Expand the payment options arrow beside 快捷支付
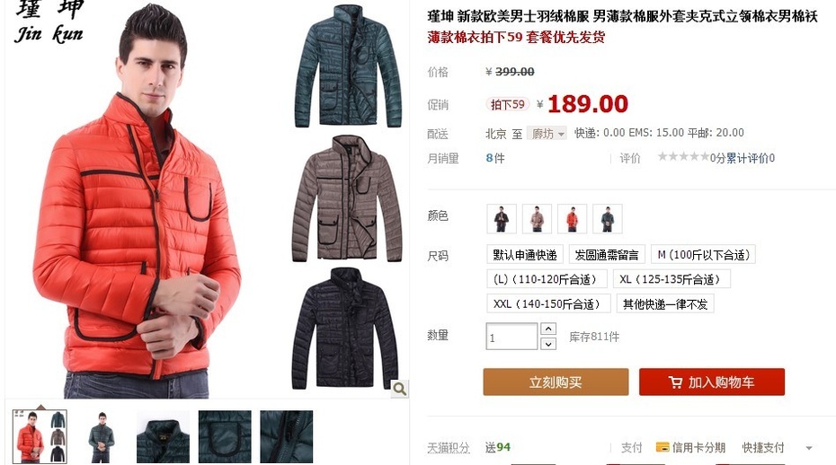 pos(809,448)
